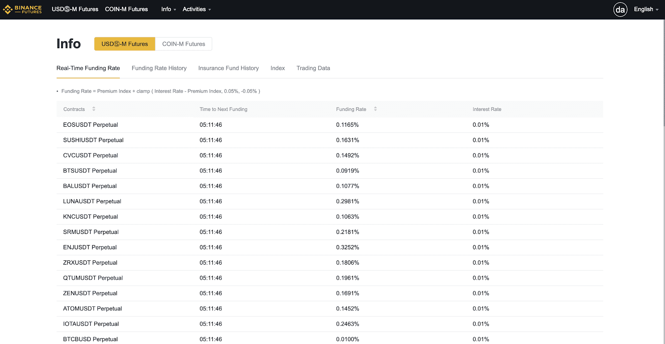
Task: Click the 0.1691% funding rate value
Action: (347, 293)
